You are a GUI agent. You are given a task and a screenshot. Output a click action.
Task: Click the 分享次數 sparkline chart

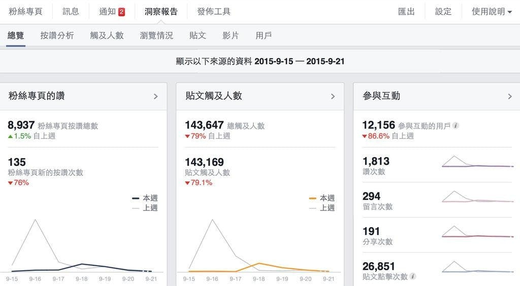[x=477, y=232]
